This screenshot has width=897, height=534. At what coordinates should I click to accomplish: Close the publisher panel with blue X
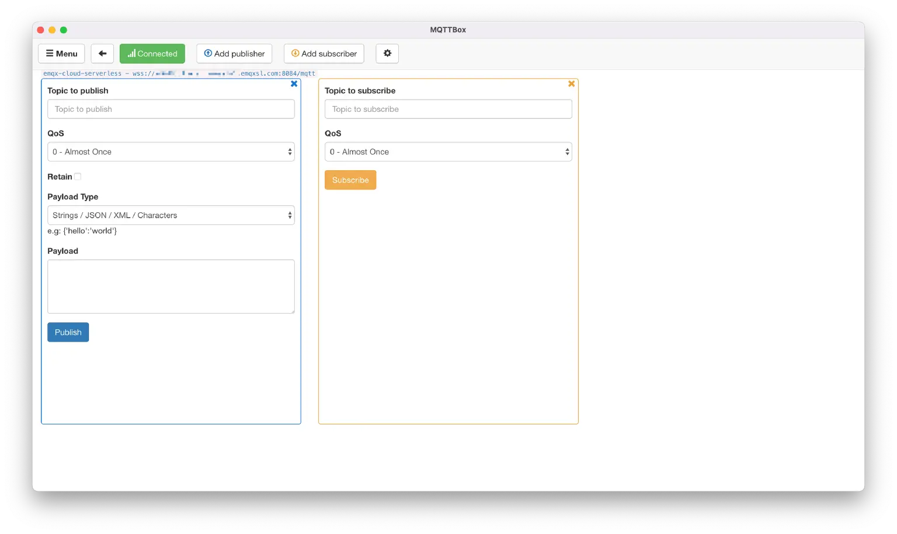point(294,84)
